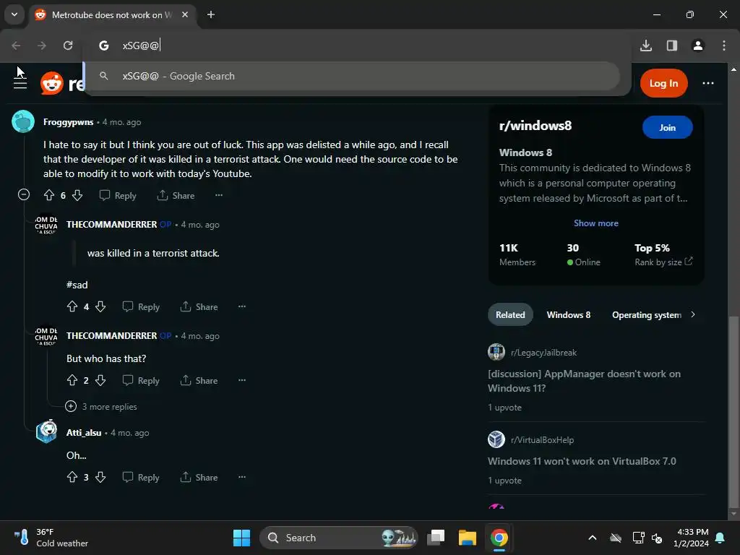Open the r/LegacyJailbreak community link

tap(543, 353)
